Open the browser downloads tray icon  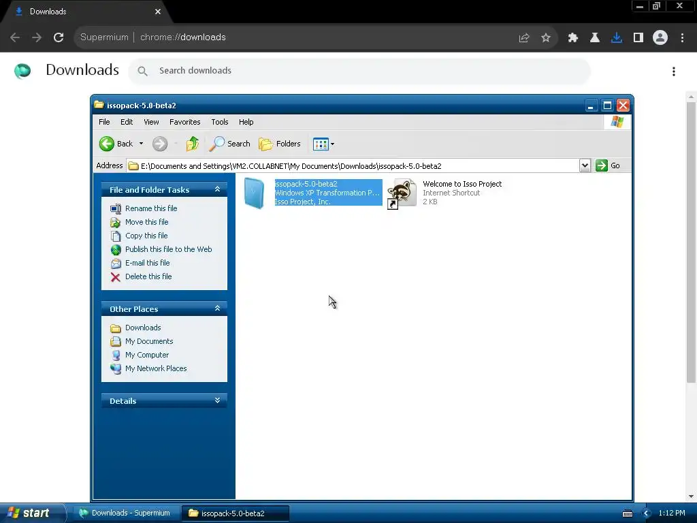(617, 38)
